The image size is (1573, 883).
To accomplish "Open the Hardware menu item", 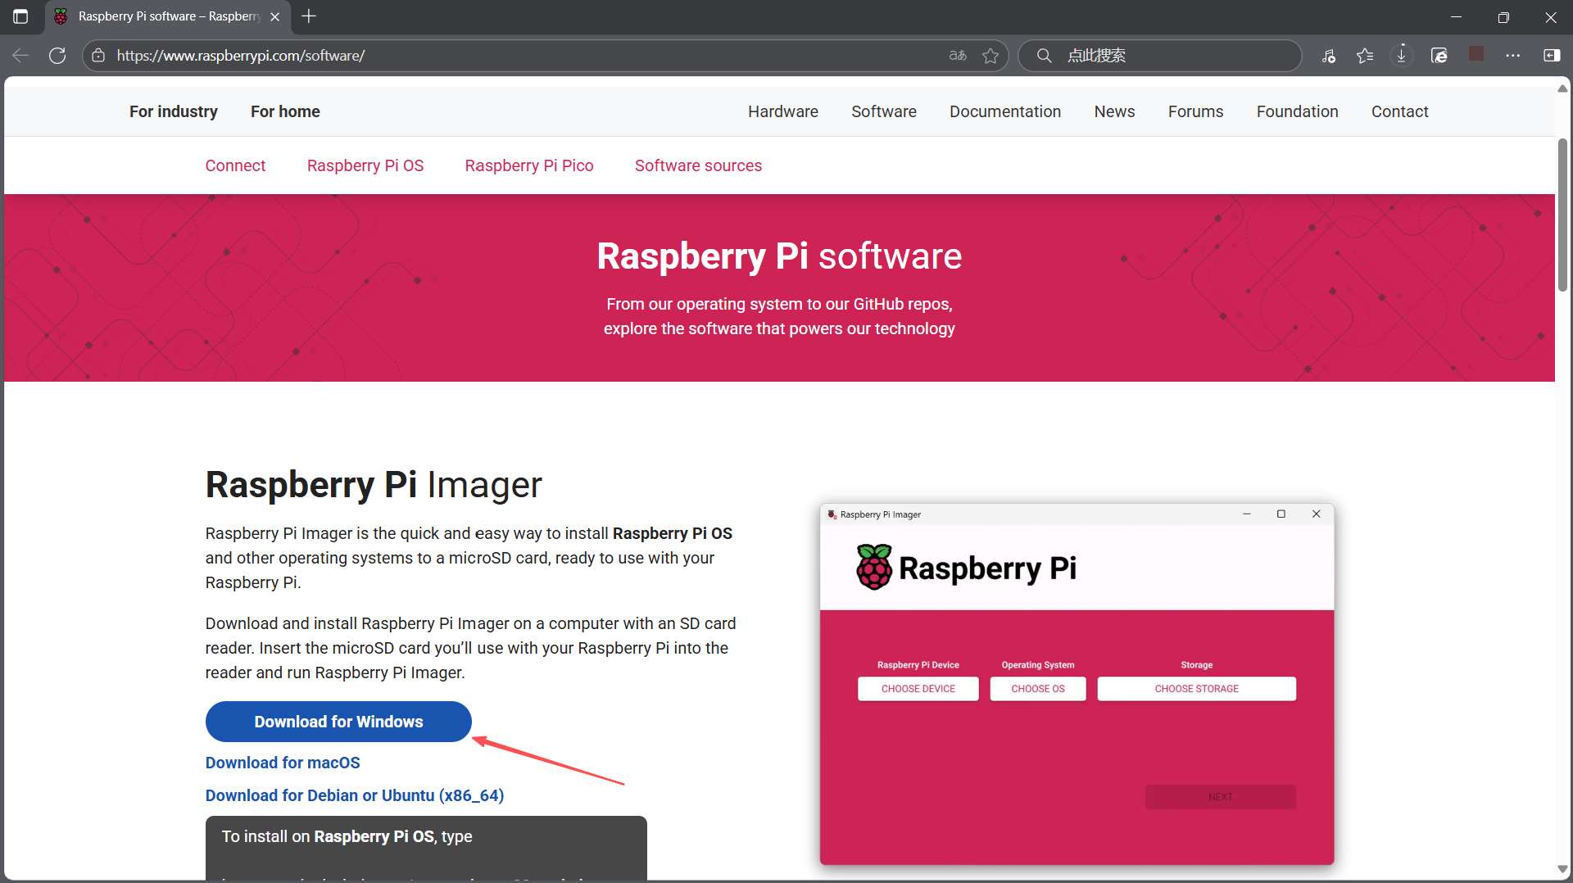I will click(x=783, y=111).
